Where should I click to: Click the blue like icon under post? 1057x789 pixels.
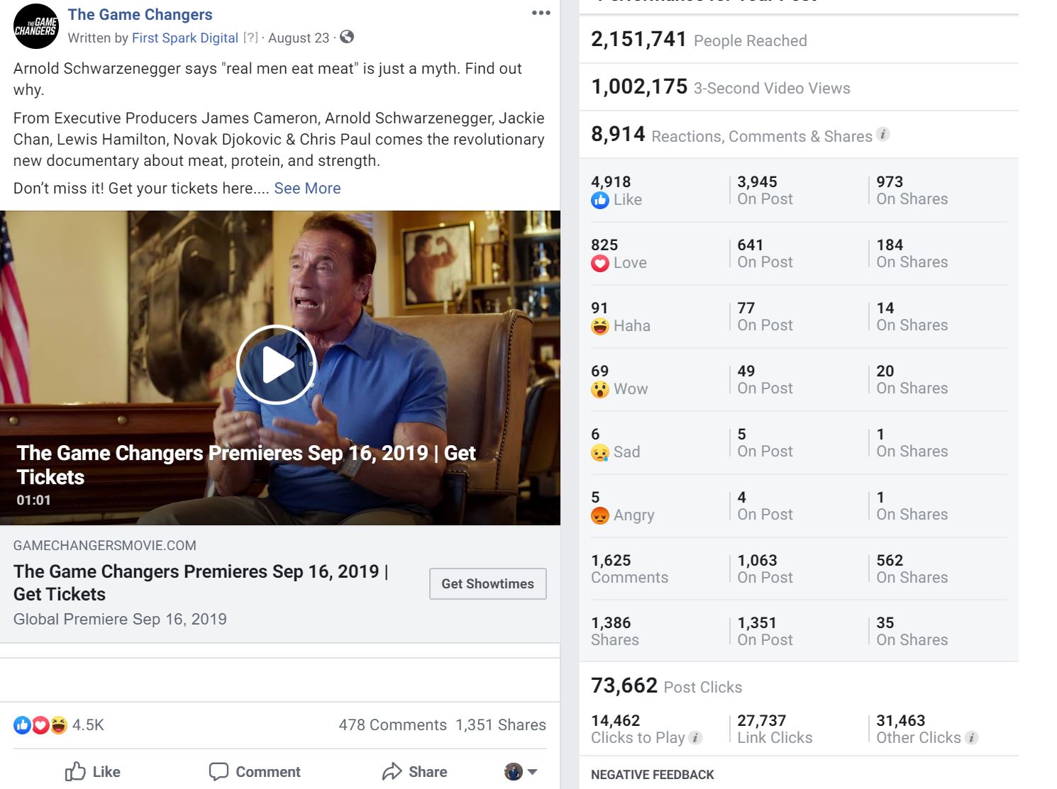23,725
